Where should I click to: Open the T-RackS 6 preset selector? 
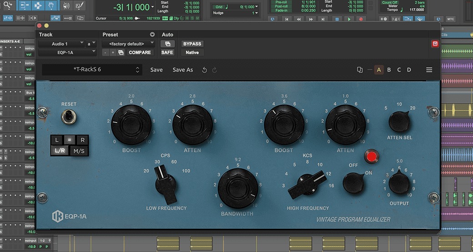(92, 69)
